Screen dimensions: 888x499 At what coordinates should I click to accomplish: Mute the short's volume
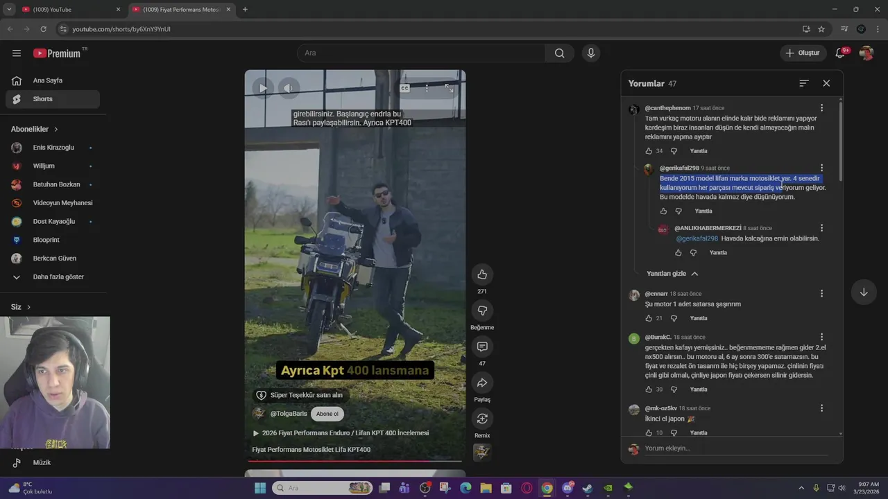[288, 88]
